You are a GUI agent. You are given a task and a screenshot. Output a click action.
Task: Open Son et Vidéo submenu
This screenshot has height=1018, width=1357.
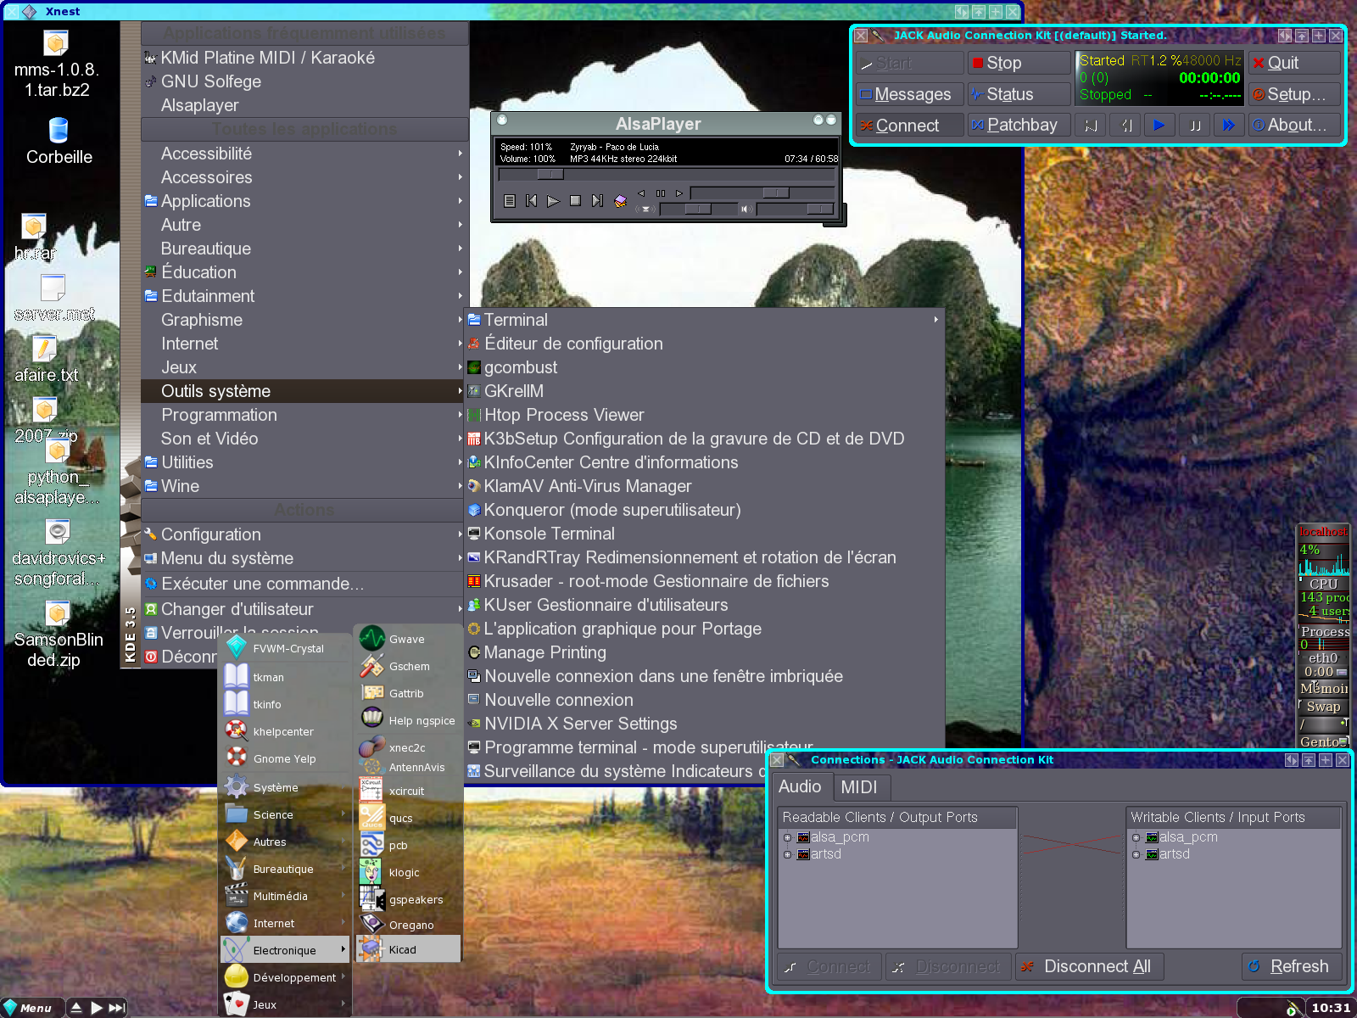pyautogui.click(x=304, y=439)
